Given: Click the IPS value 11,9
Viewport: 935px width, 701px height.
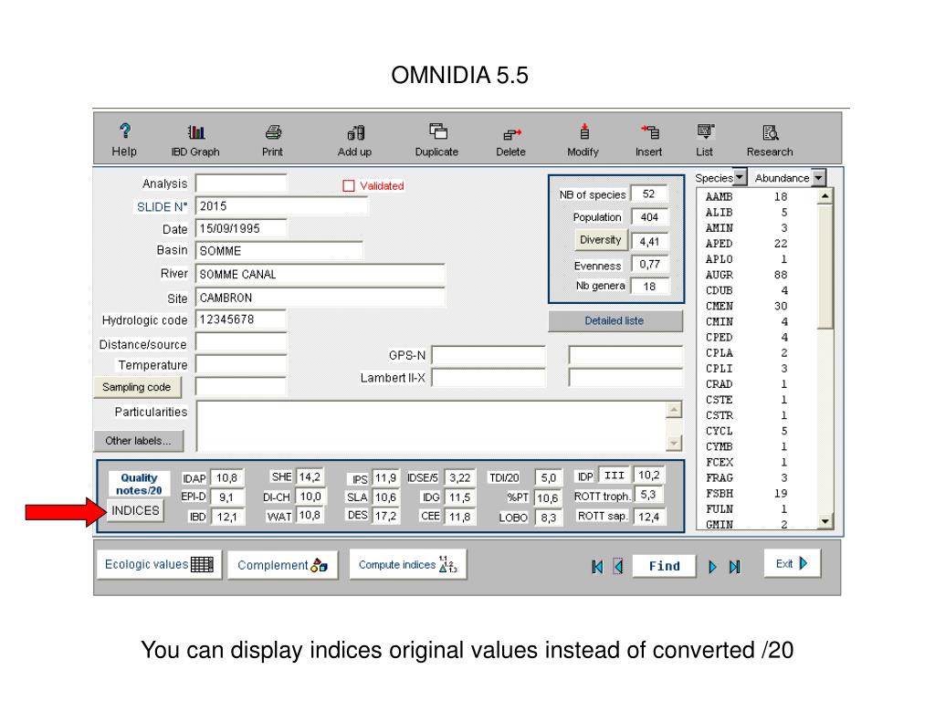Looking at the screenshot, I should coord(386,478).
